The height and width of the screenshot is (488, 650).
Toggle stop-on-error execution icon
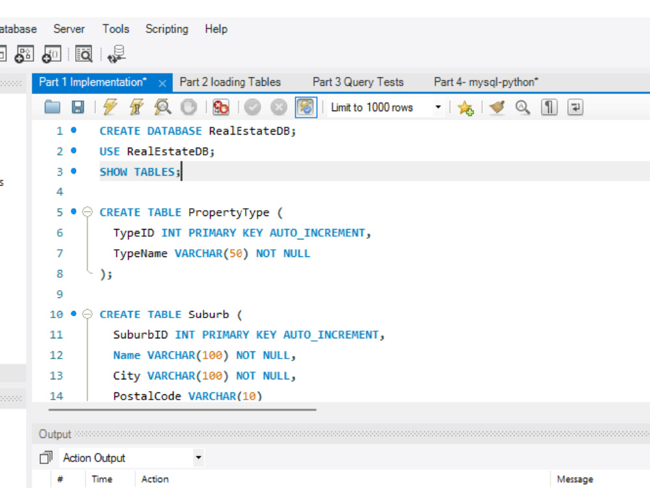point(220,107)
